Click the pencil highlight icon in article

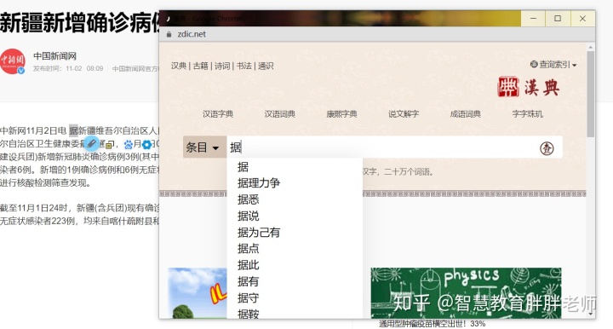pos(91,143)
